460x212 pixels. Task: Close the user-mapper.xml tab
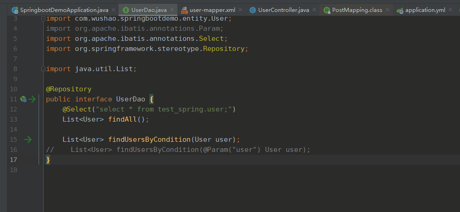click(240, 10)
